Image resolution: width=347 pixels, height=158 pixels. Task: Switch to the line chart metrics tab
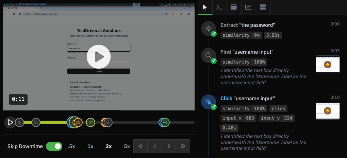coord(248,7)
